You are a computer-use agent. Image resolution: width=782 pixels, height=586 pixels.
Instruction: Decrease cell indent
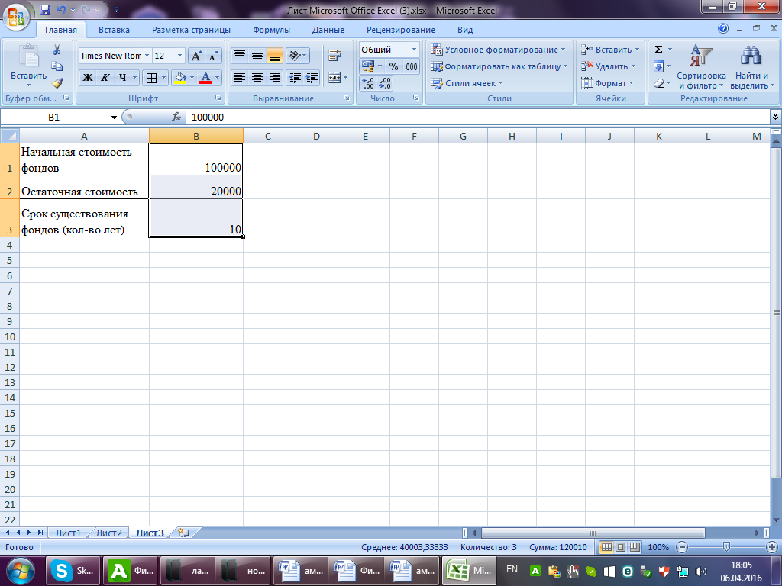pyautogui.click(x=296, y=77)
